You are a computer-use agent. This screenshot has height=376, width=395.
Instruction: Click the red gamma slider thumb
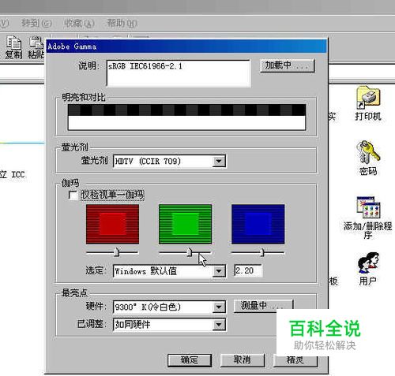(x=117, y=252)
